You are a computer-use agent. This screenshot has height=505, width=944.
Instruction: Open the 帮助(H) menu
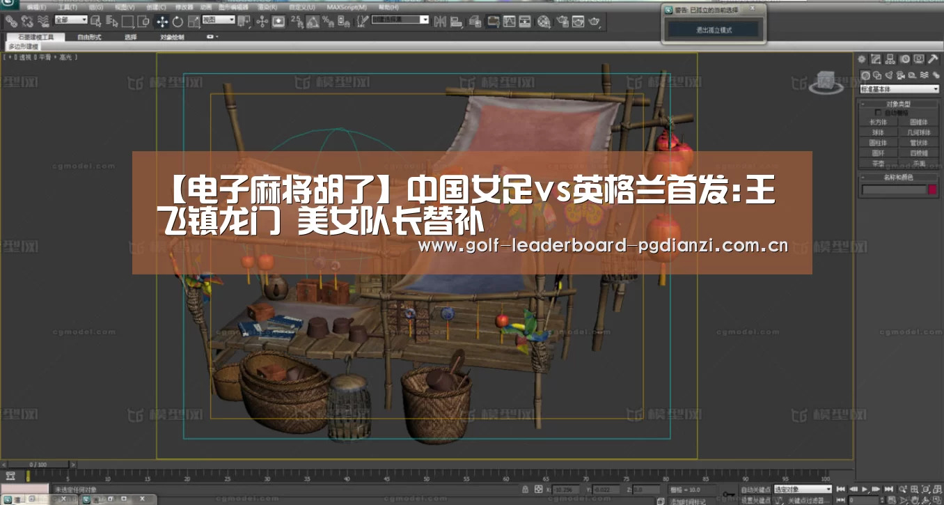click(x=388, y=7)
